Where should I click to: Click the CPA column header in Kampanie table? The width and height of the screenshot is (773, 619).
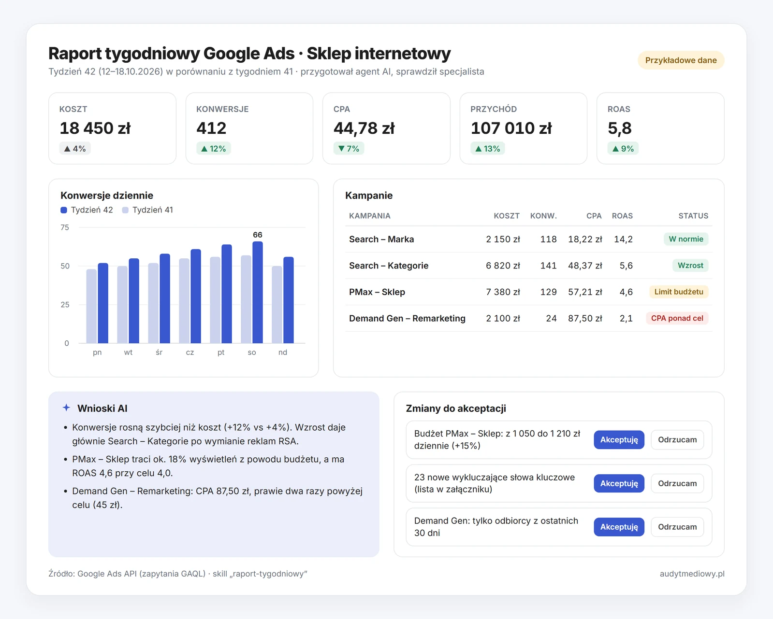click(594, 216)
